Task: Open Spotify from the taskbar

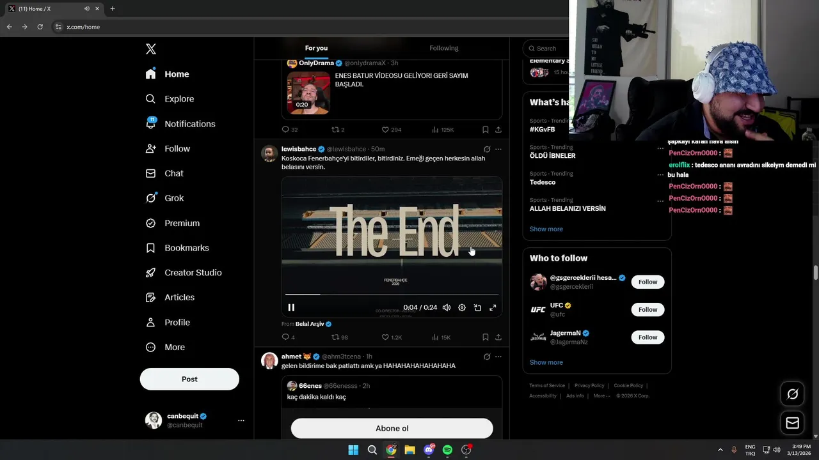Action: coord(447,450)
